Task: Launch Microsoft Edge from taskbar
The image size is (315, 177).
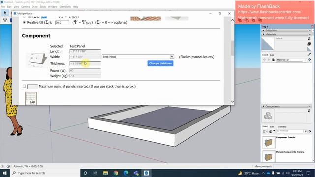Action: pos(126,173)
